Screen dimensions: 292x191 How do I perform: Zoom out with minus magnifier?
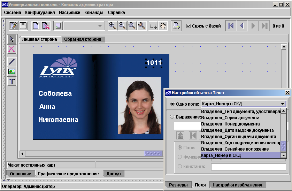click(122, 26)
